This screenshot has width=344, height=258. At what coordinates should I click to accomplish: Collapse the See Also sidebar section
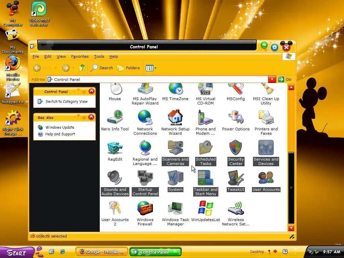point(91,117)
